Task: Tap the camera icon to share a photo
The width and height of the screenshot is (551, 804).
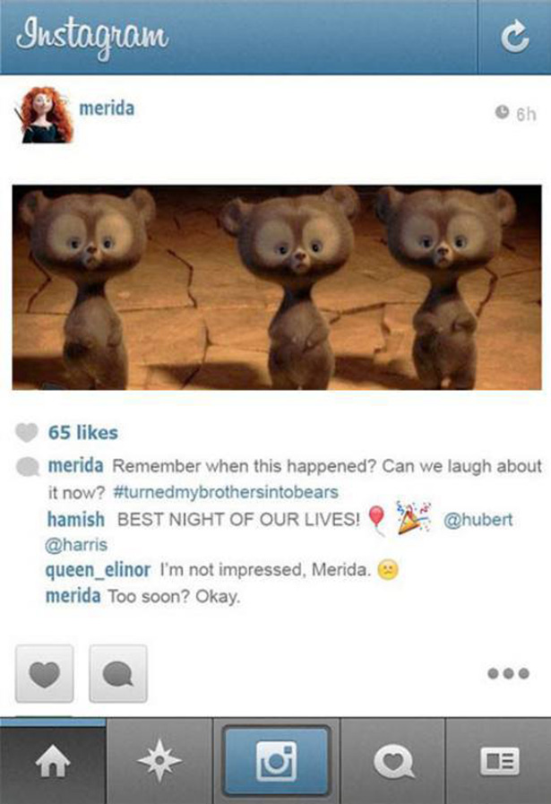Action: 276,760
